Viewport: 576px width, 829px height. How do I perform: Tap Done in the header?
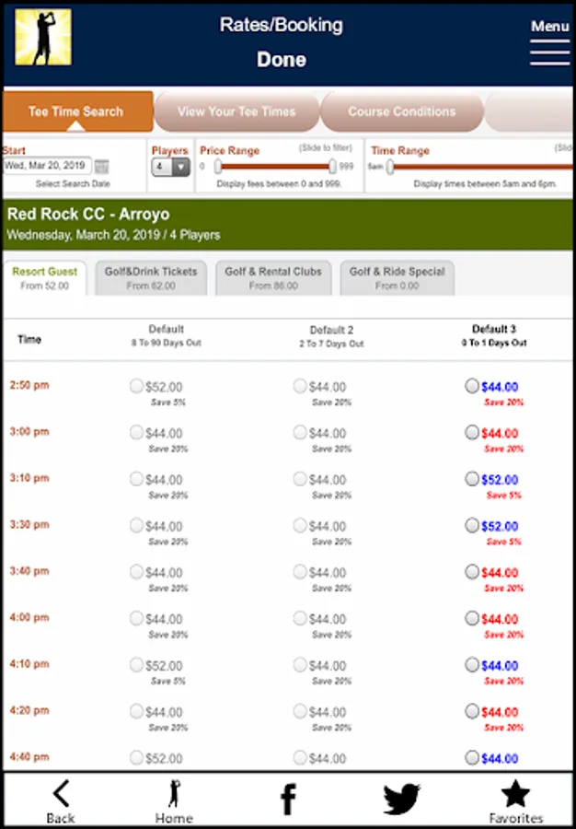(282, 59)
